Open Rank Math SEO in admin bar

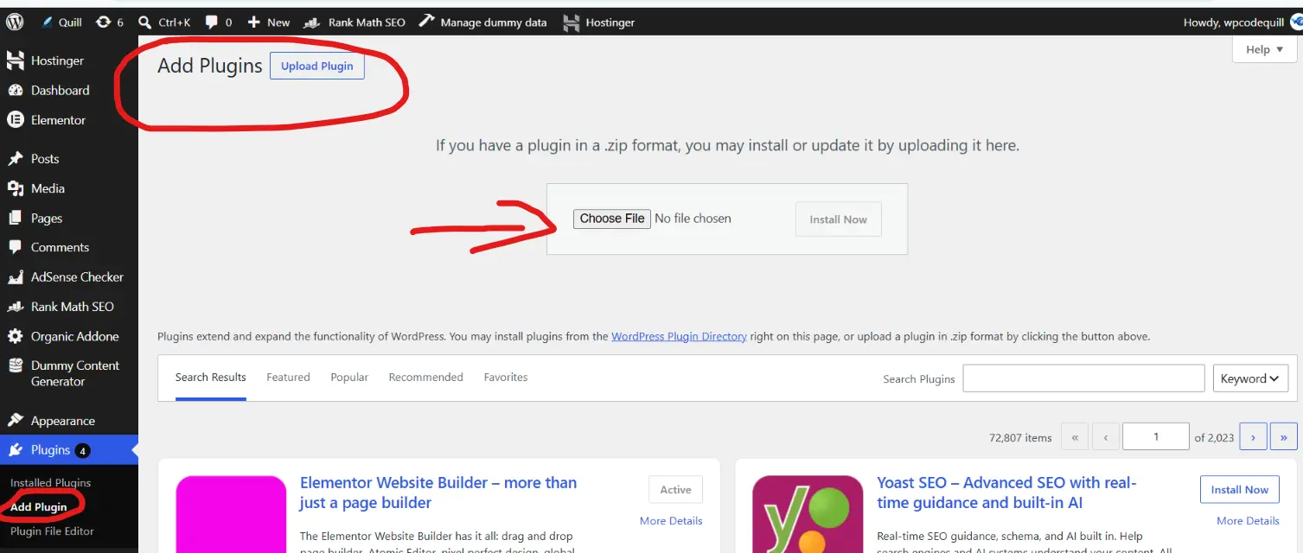coord(355,22)
